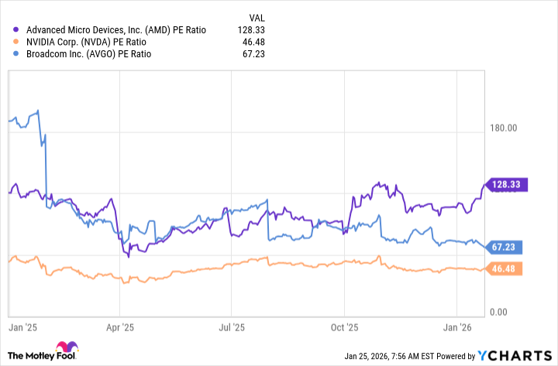This screenshot has height=366, width=558.
Task: Select the blue 67.23 end-of-line flag
Action: tap(505, 247)
